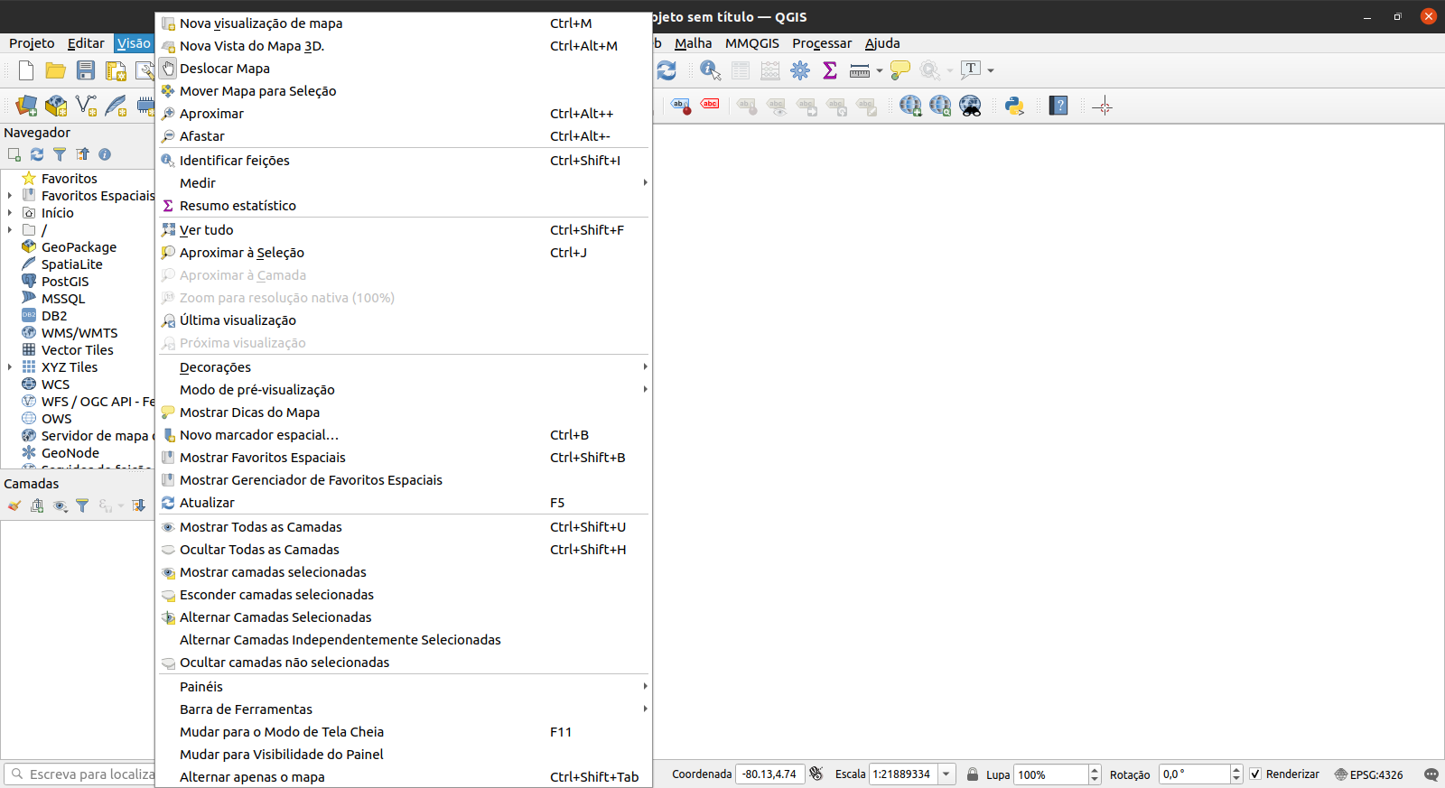The height and width of the screenshot is (788, 1445).
Task: Click Mostrar Todas as Camadas
Action: click(404, 527)
